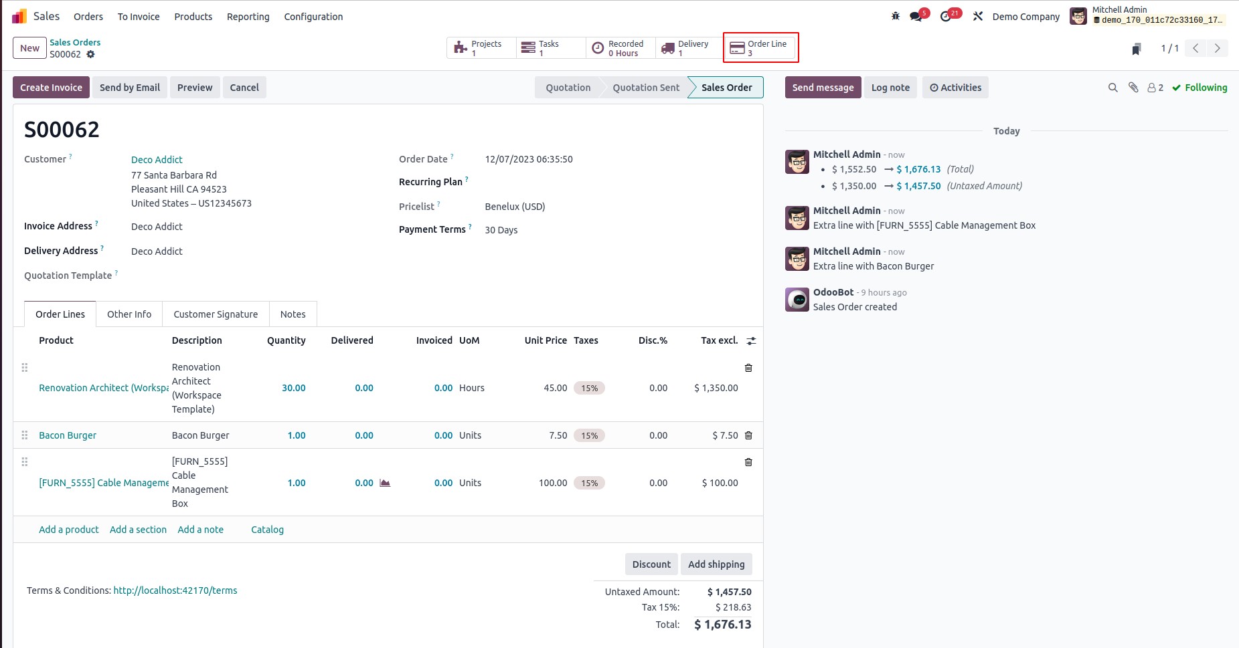
Task: Select the Order Lines tab
Action: (60, 314)
